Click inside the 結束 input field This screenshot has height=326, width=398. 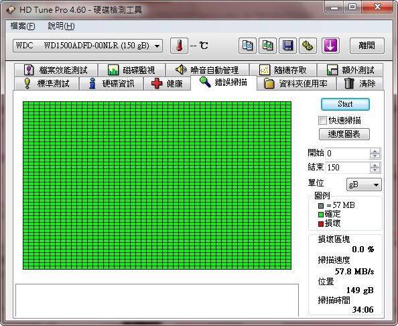pos(347,168)
